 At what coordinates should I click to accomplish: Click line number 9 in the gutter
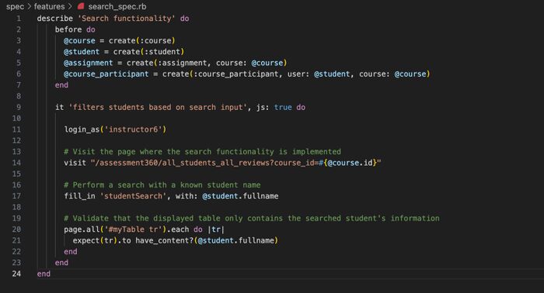click(19, 107)
